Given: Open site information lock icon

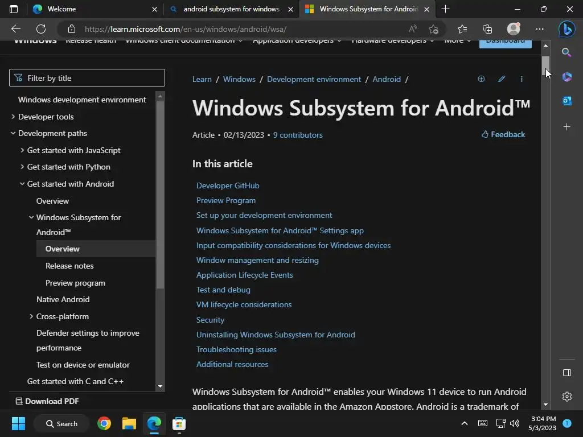Looking at the screenshot, I should point(72,29).
